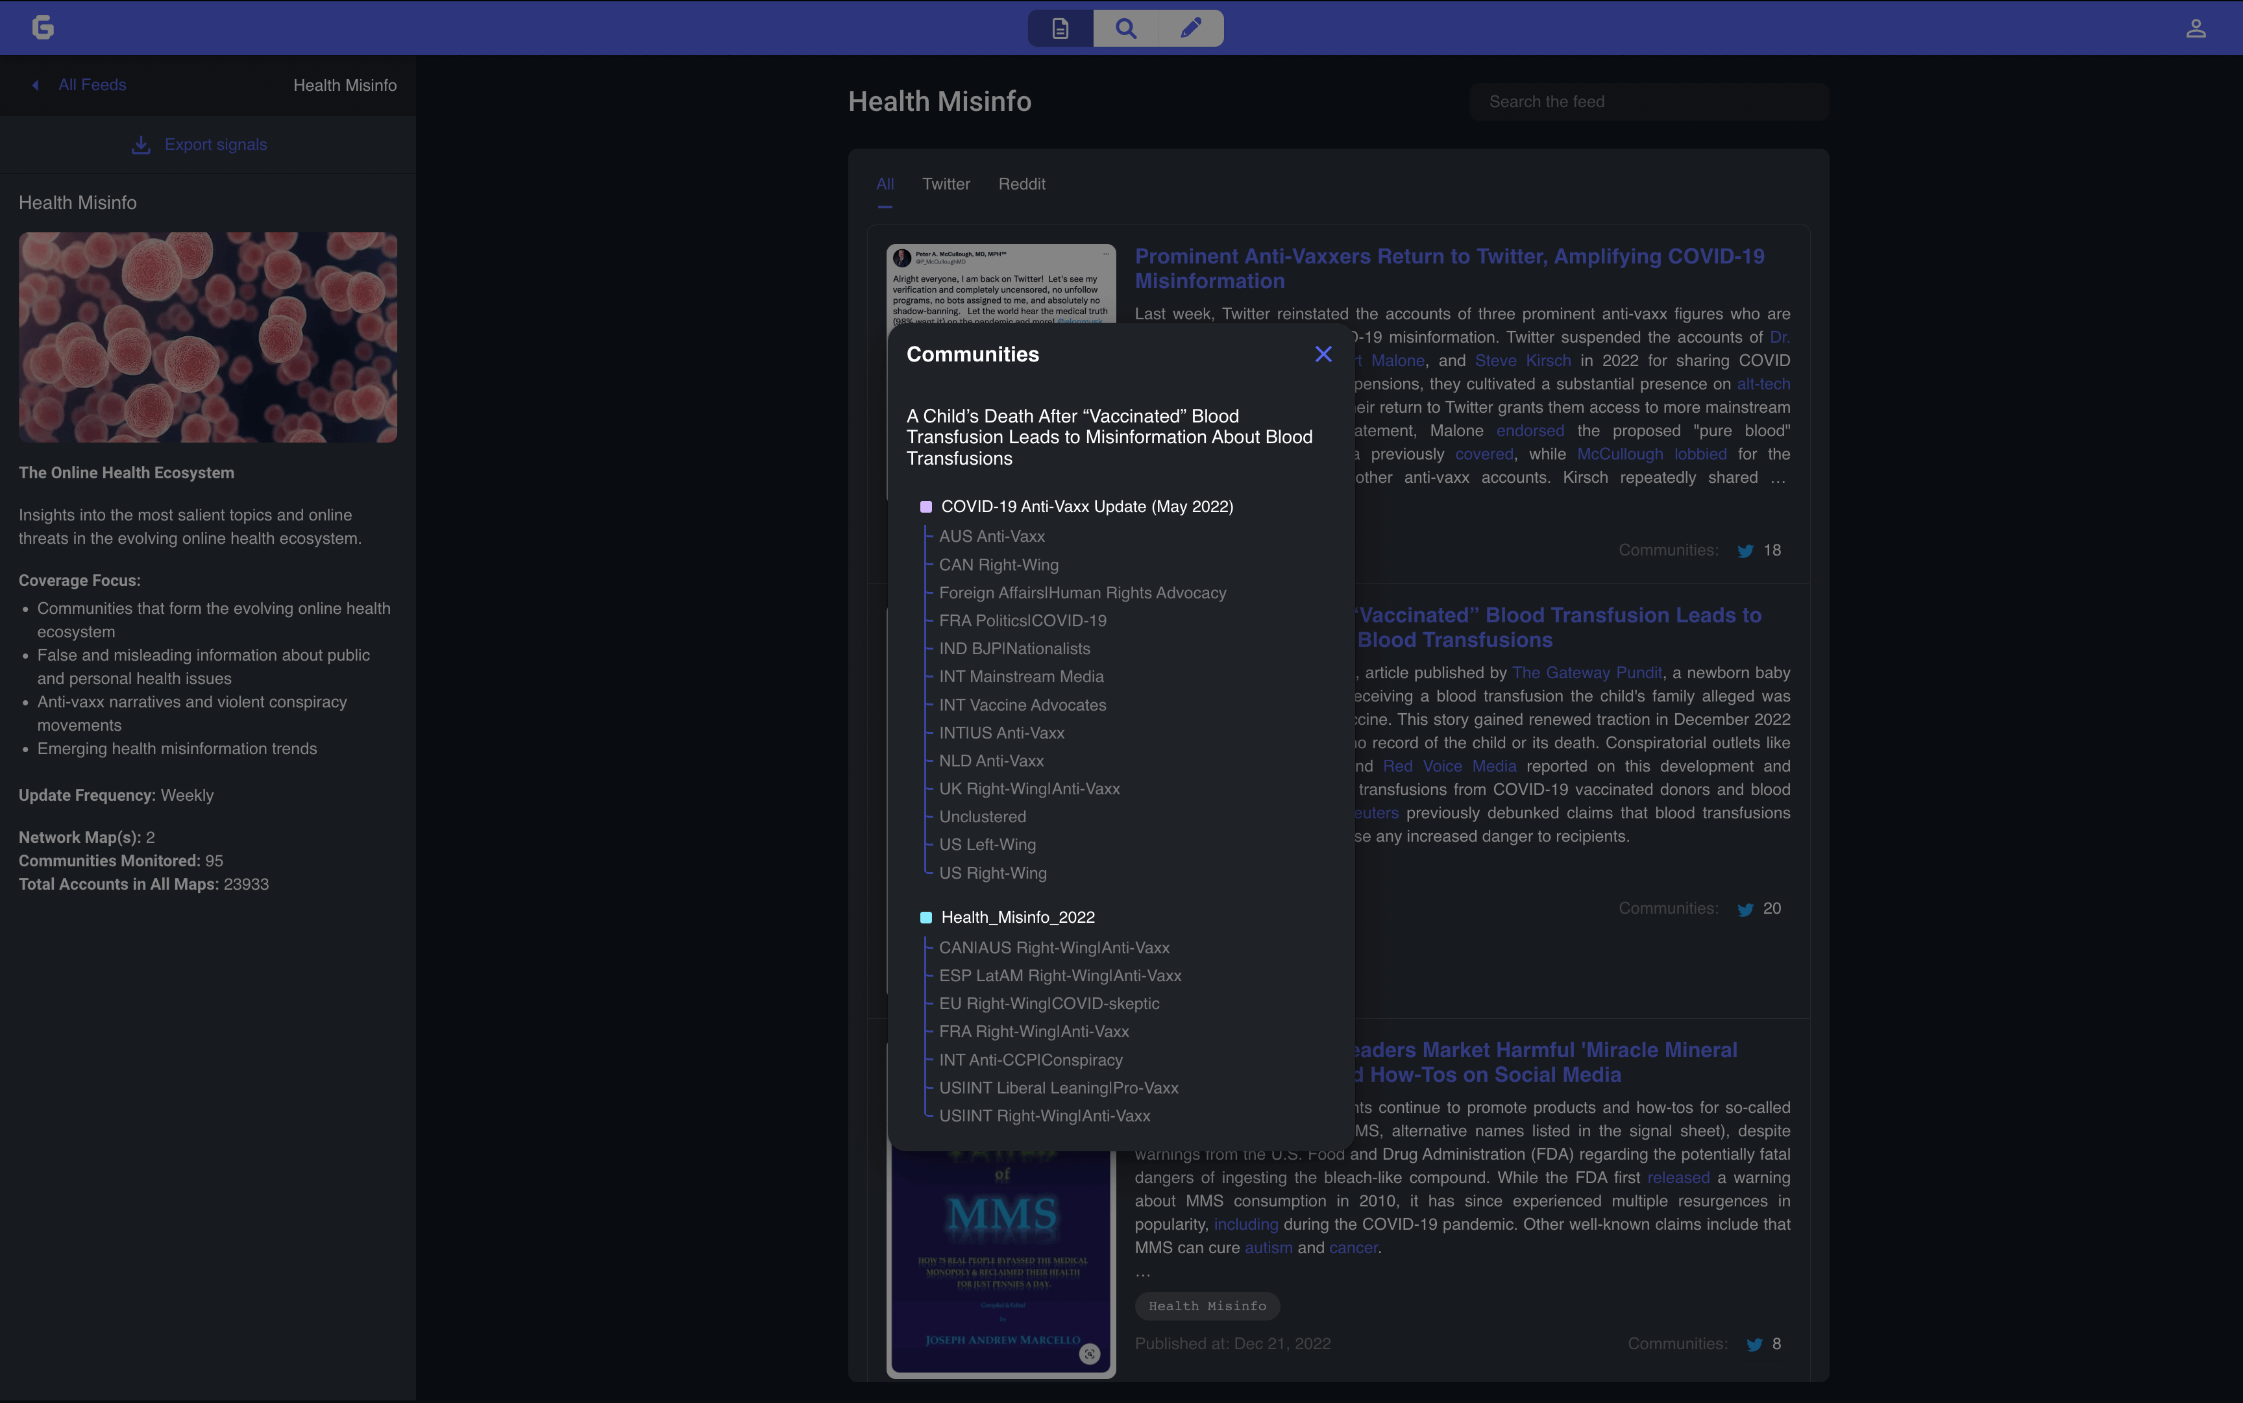Select INT Mainstream Media community

tap(1021, 676)
